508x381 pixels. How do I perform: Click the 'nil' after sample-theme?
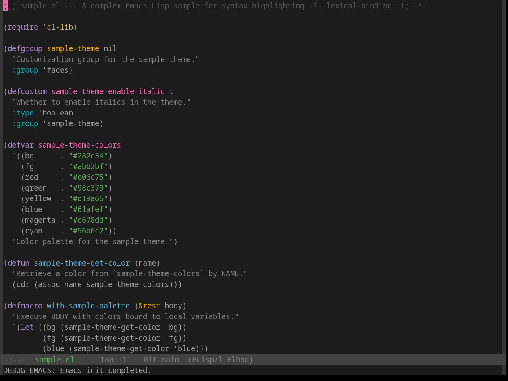point(110,48)
